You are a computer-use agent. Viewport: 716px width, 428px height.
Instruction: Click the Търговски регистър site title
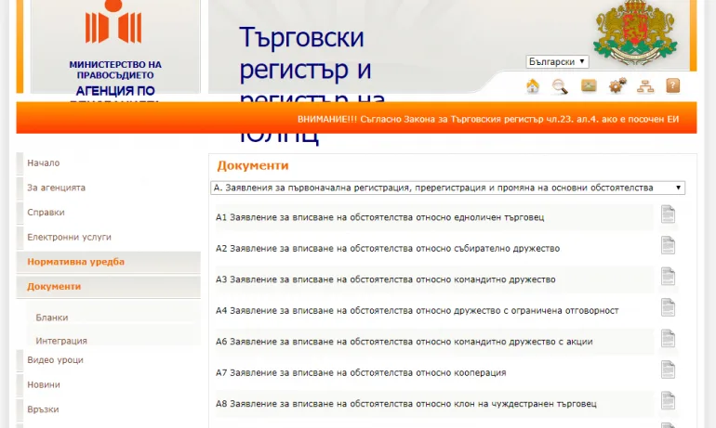[312, 84]
